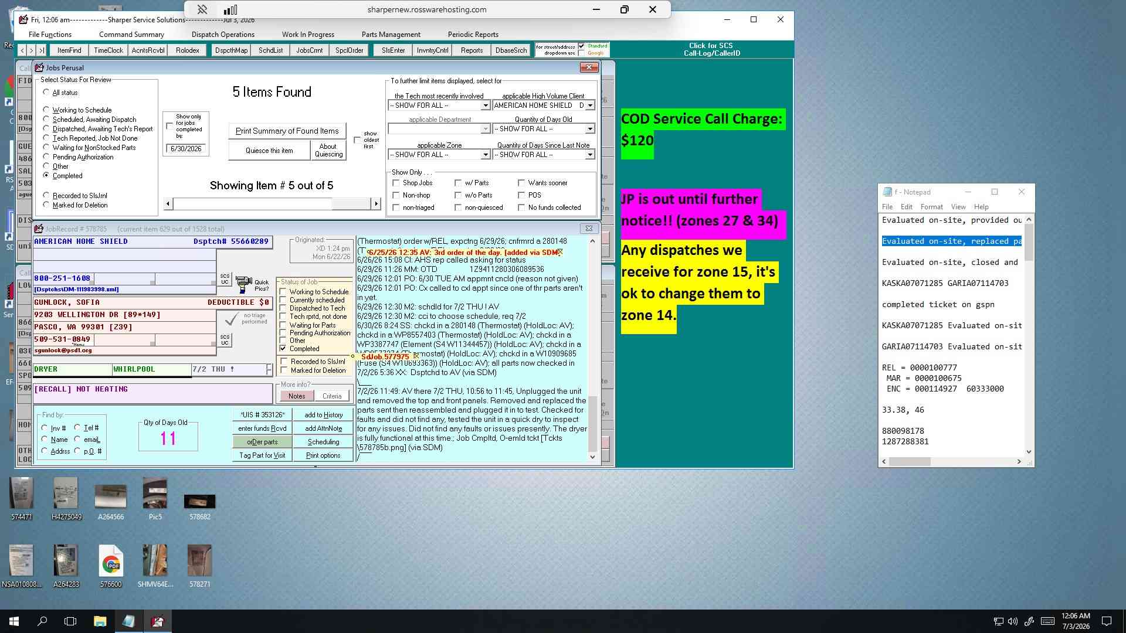
Task: Open the Parts Management menu
Action: point(391,35)
